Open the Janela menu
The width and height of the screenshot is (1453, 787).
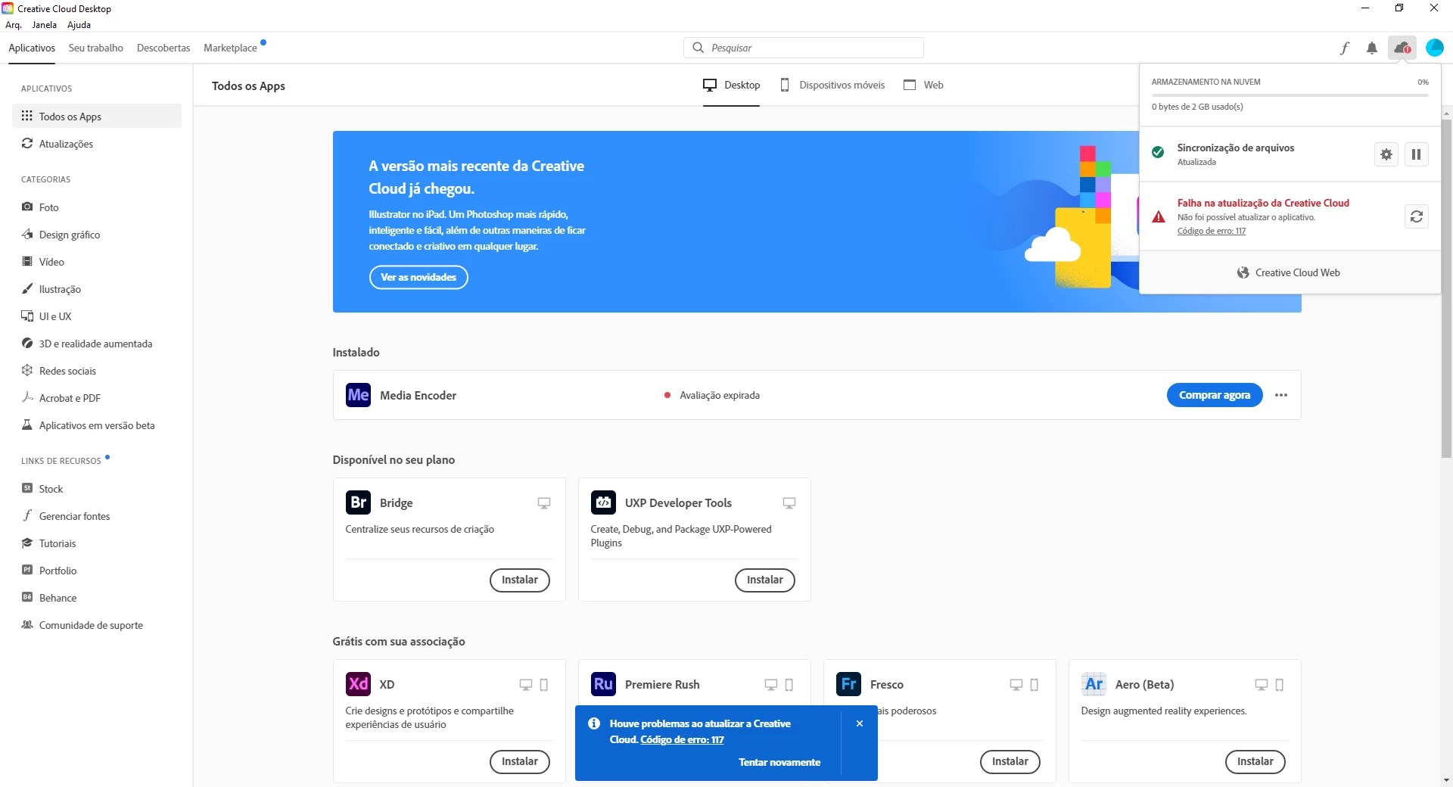tap(44, 25)
